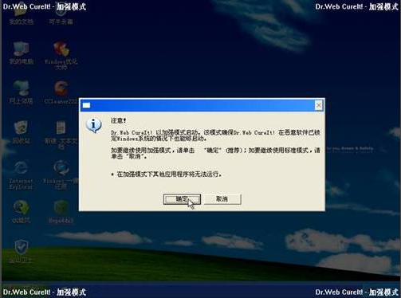The height and width of the screenshot is (298, 401).
Task: Open 网上邻居 desktop icon
Action: click(x=22, y=92)
